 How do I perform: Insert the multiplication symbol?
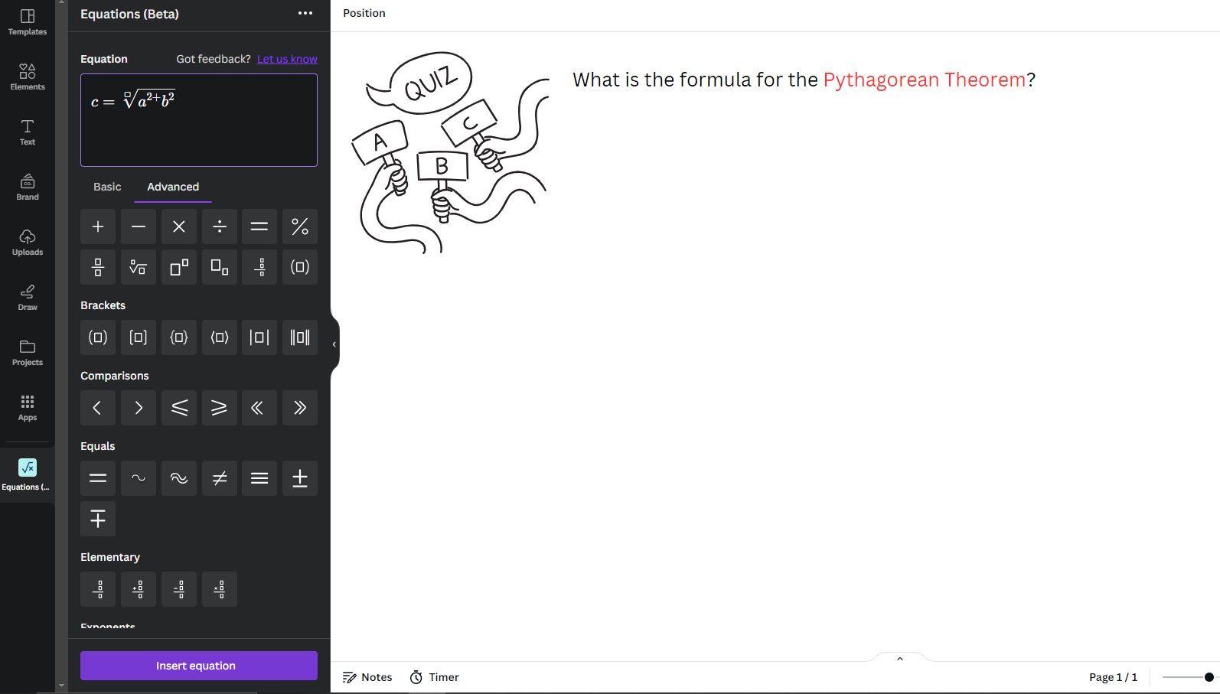(x=179, y=226)
